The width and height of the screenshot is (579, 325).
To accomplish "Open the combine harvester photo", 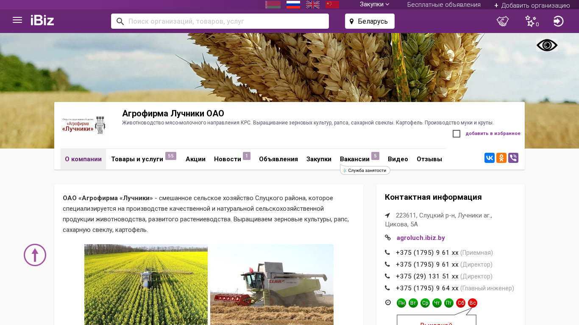I will pyautogui.click(x=272, y=284).
